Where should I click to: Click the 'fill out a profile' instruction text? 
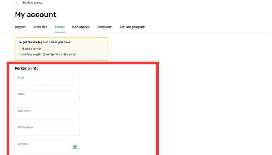[x=31, y=49]
